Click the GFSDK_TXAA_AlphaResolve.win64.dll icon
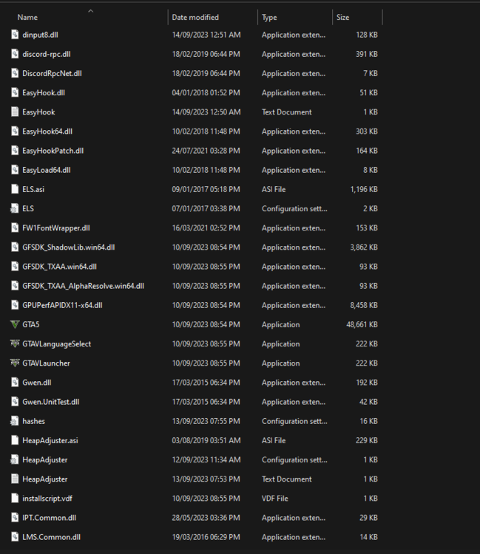Viewport: 480px width, 554px height. 15,286
